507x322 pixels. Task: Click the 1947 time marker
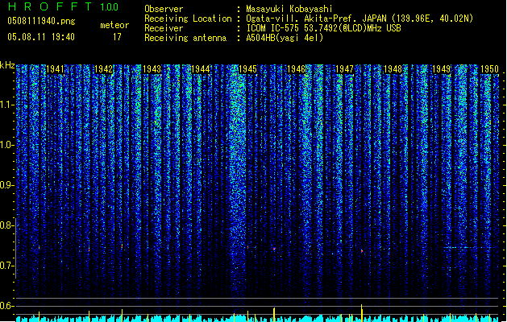345,69
